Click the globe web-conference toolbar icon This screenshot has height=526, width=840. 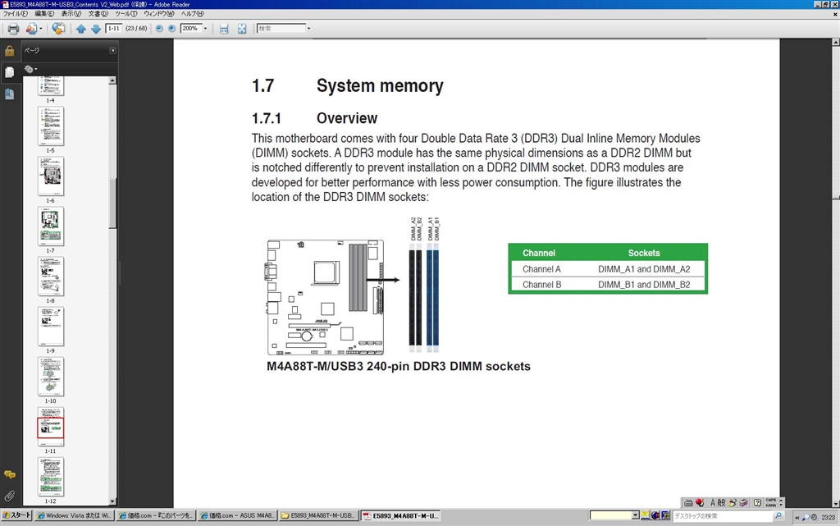pos(58,29)
